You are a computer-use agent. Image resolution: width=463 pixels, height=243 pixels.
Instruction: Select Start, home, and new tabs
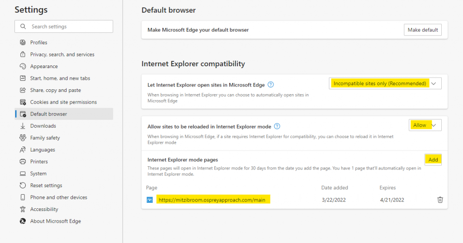point(64,78)
